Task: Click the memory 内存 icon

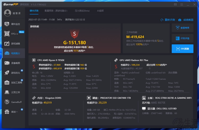Action: coord(34,98)
